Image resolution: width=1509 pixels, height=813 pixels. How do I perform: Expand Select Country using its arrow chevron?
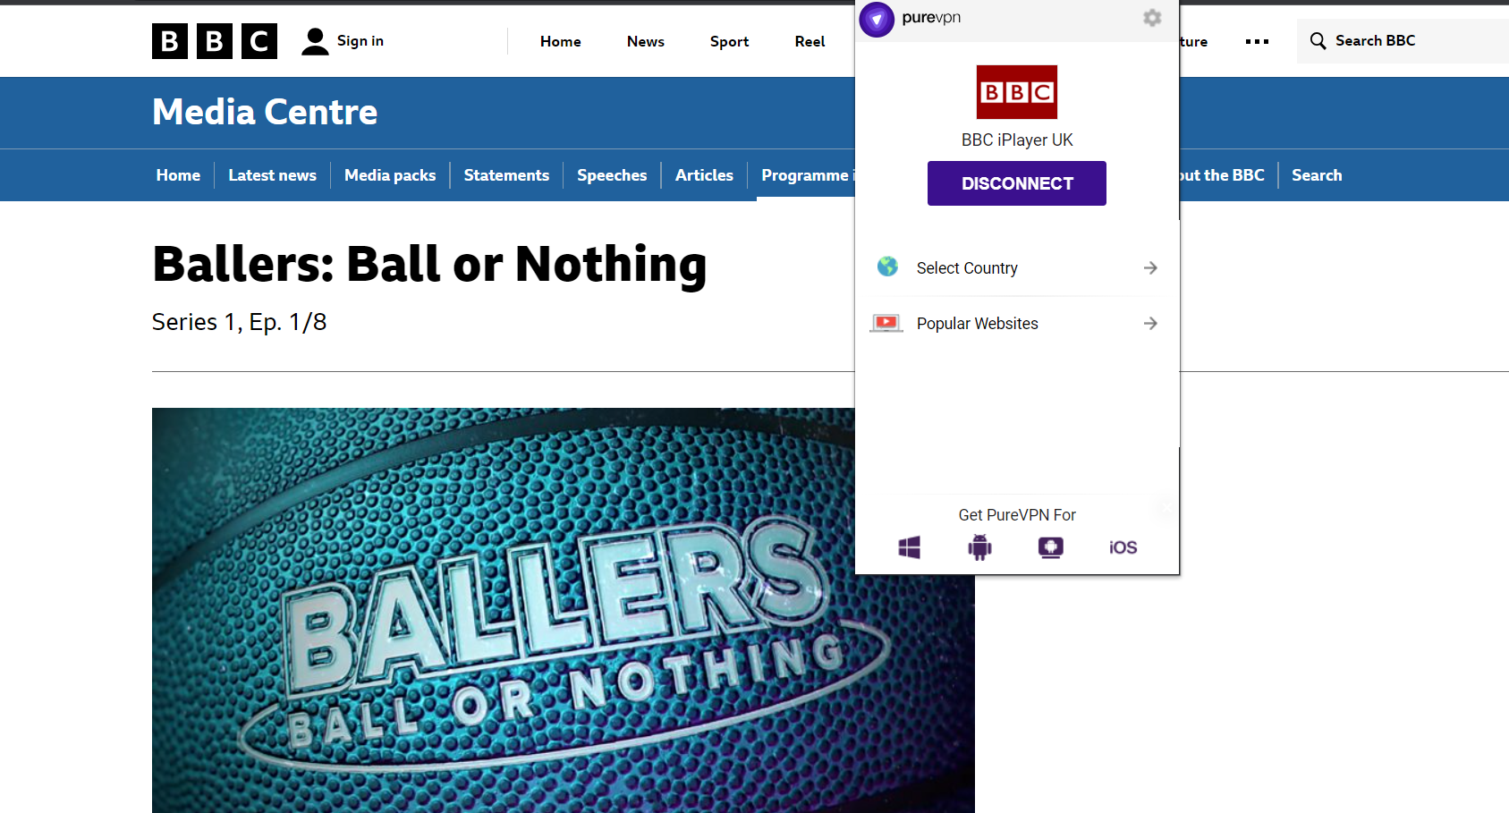pyautogui.click(x=1150, y=267)
